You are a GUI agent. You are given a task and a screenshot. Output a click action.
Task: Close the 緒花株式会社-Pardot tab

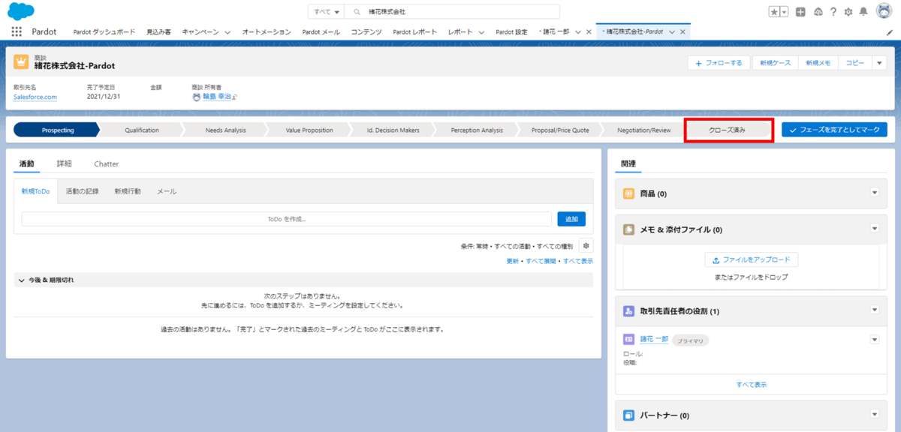[x=683, y=32]
